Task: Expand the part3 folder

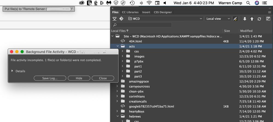Action: click(122, 76)
